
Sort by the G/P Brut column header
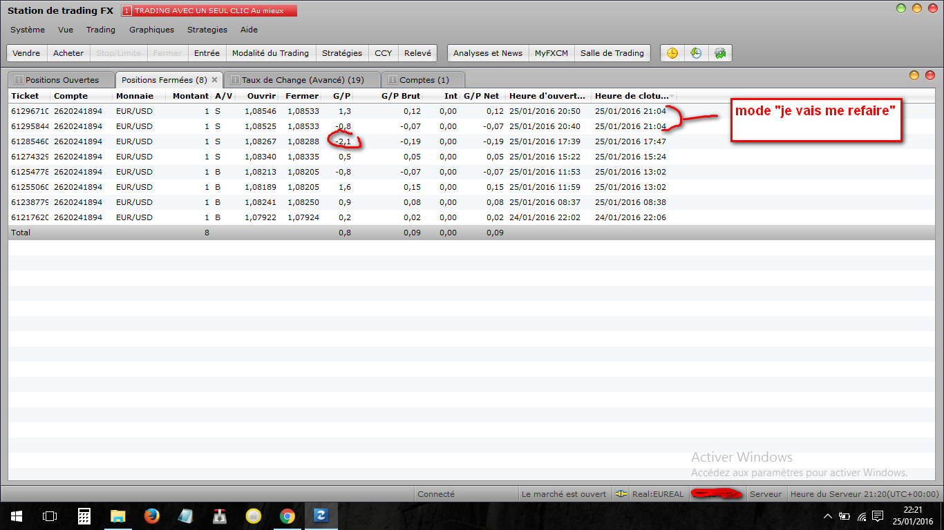tap(388, 96)
